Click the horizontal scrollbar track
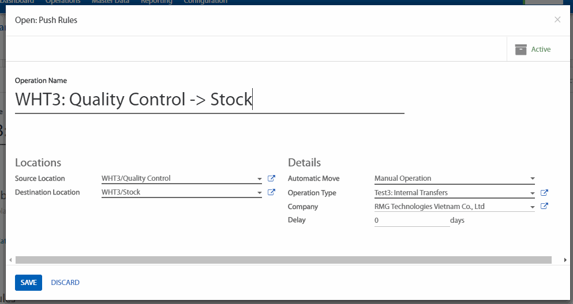Image resolution: width=573 pixels, height=304 pixels. pos(283,260)
